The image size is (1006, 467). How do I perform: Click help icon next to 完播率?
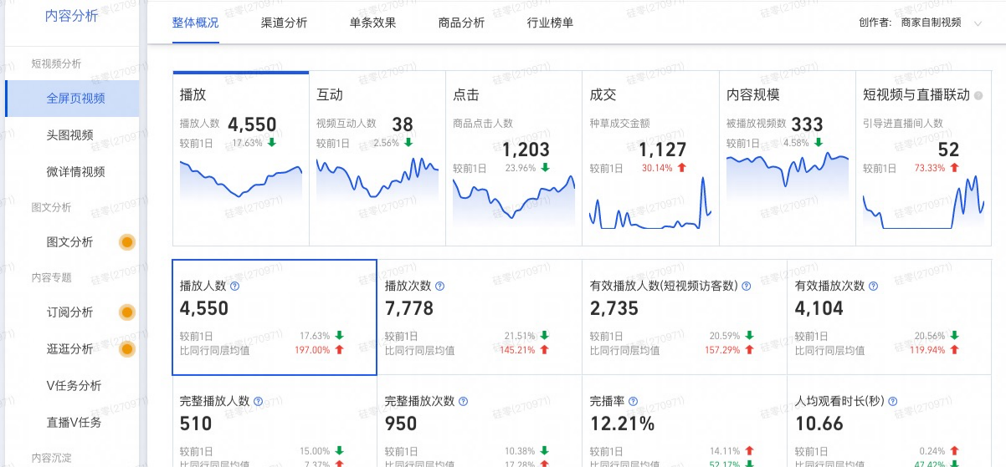point(634,401)
